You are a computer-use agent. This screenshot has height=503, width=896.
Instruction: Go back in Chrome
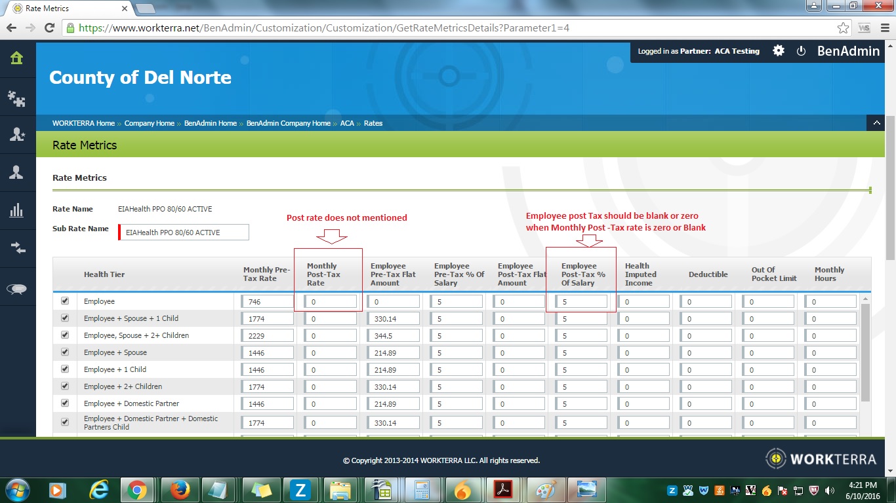click(x=11, y=28)
